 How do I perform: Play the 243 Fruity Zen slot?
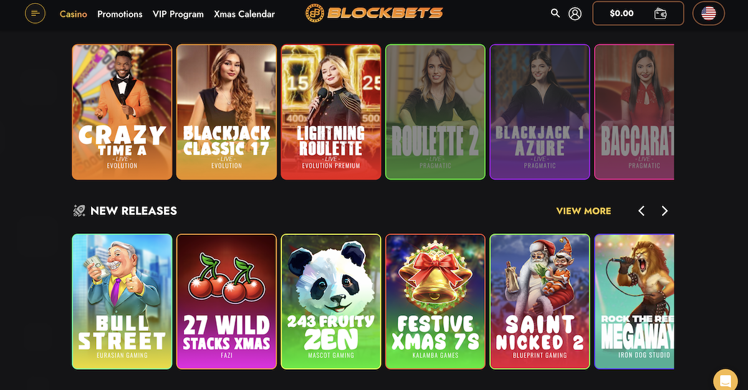[331, 302]
